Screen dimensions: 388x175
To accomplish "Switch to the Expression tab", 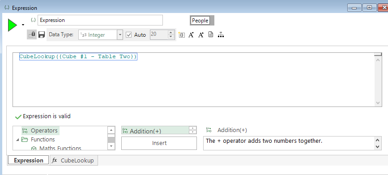I will tap(29, 160).
